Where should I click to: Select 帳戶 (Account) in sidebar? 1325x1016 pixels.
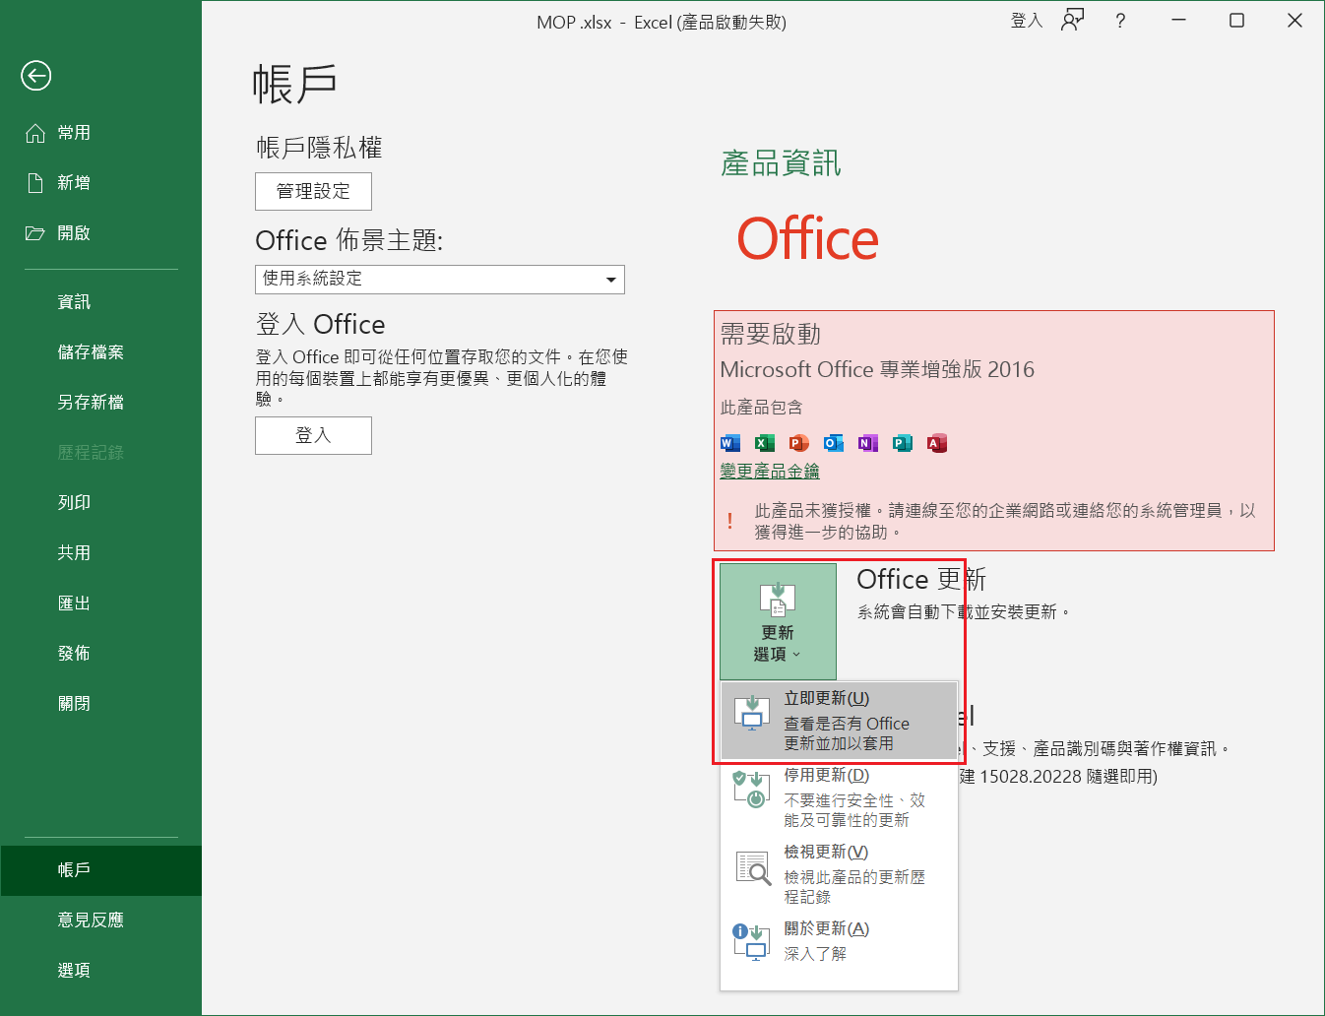100,870
